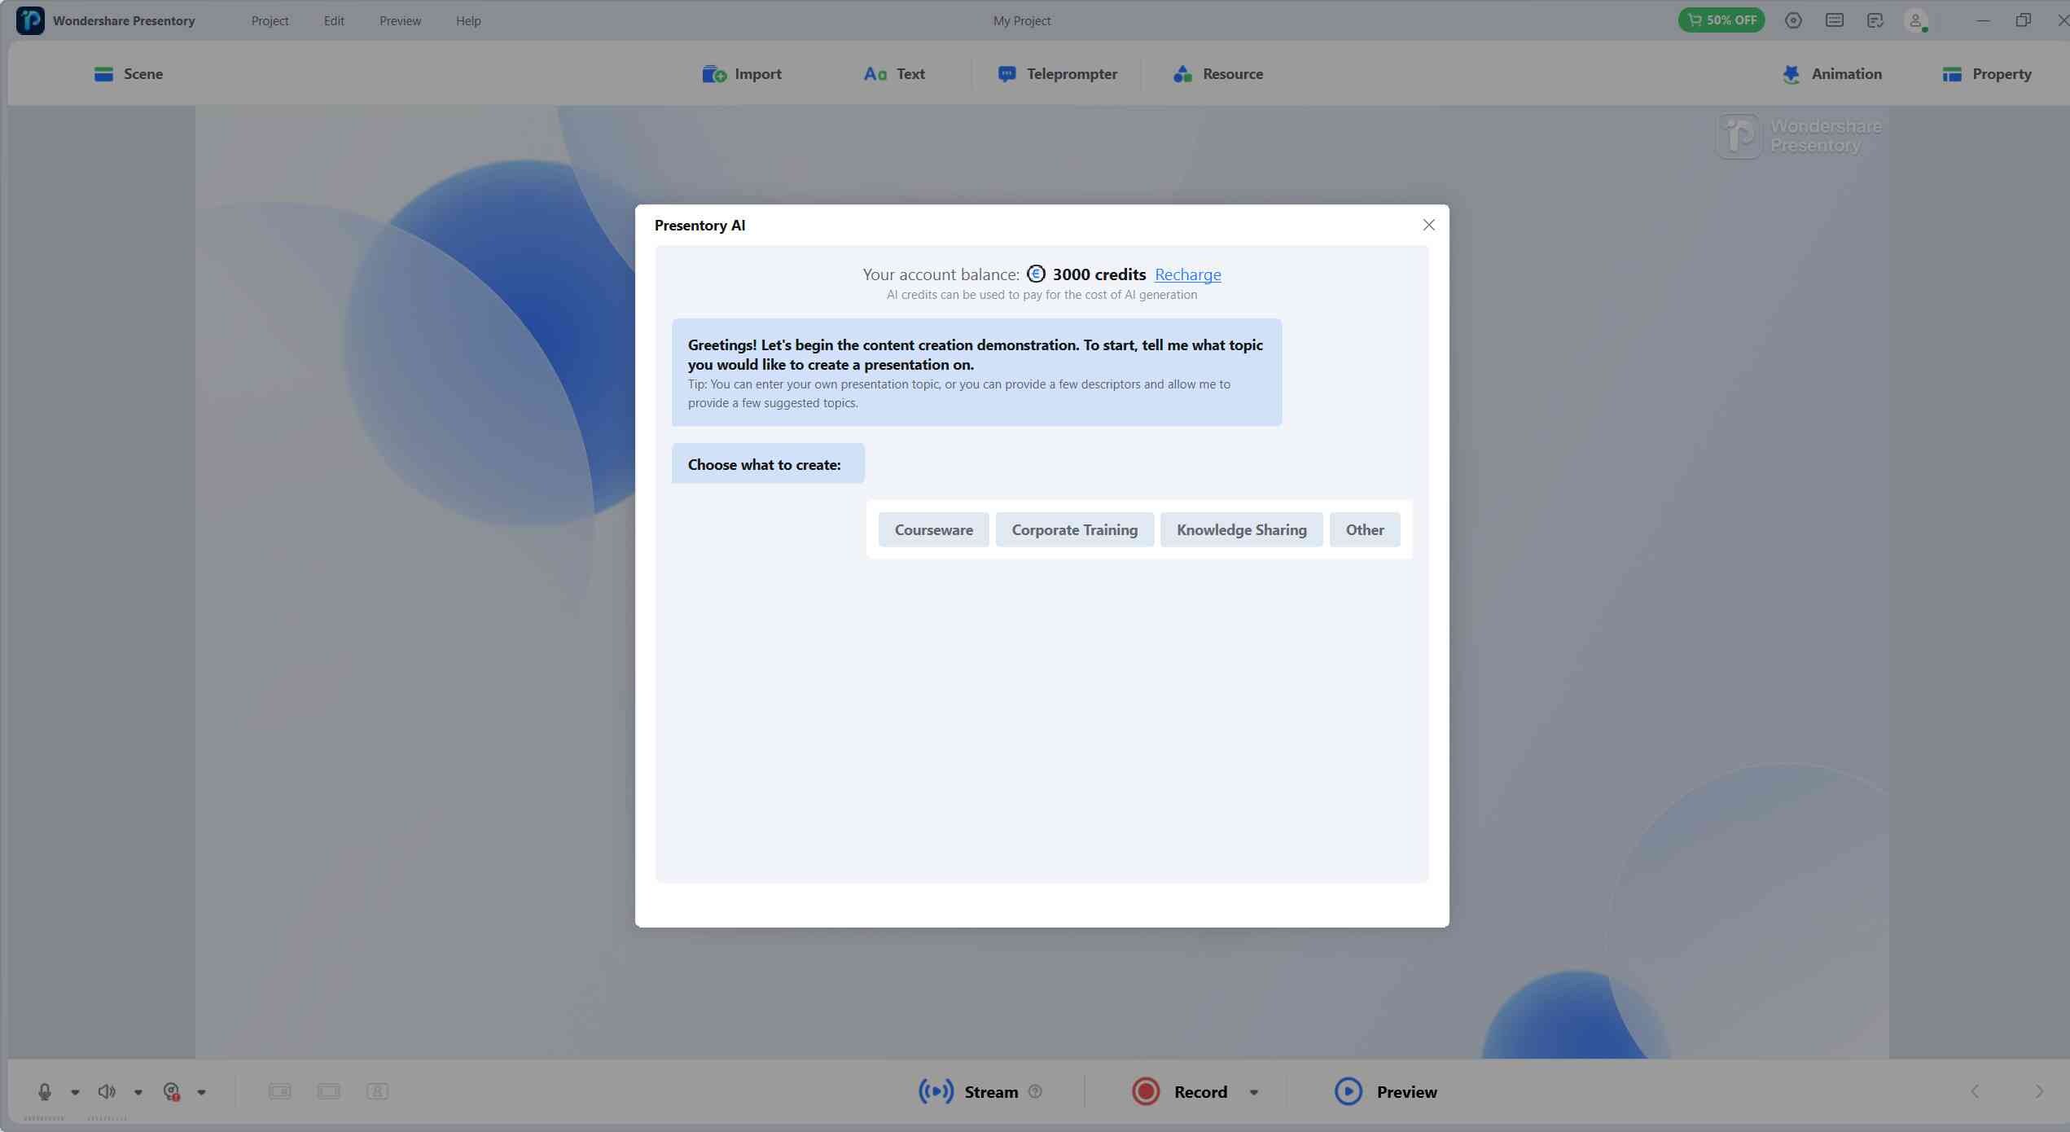
Task: Click the checklist feedback icon in title bar
Action: point(1875,21)
